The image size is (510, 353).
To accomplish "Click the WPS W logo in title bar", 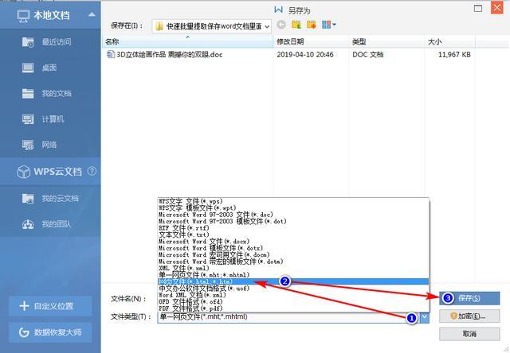I will point(278,10).
